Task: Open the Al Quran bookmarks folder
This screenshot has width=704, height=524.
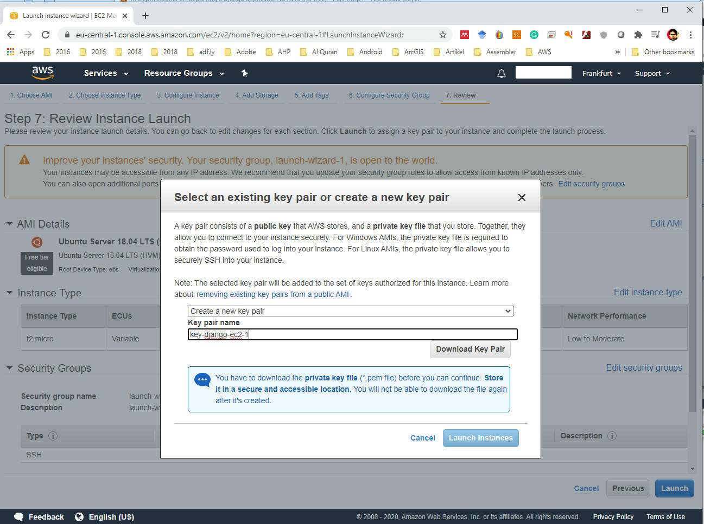Action: [318, 52]
